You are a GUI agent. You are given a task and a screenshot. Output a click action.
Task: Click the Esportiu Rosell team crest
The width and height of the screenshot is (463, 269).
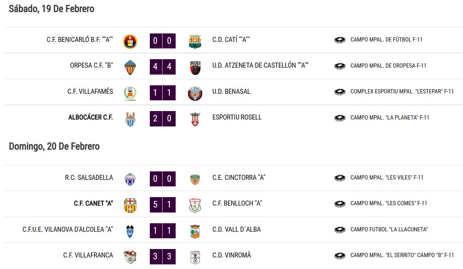[x=195, y=119]
